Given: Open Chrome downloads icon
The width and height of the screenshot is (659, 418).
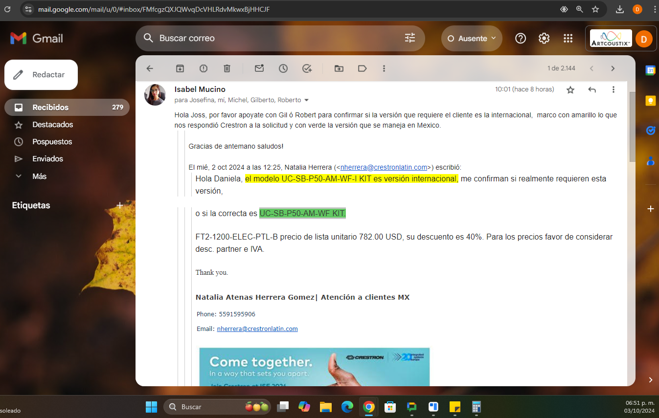Looking at the screenshot, I should point(620,9).
